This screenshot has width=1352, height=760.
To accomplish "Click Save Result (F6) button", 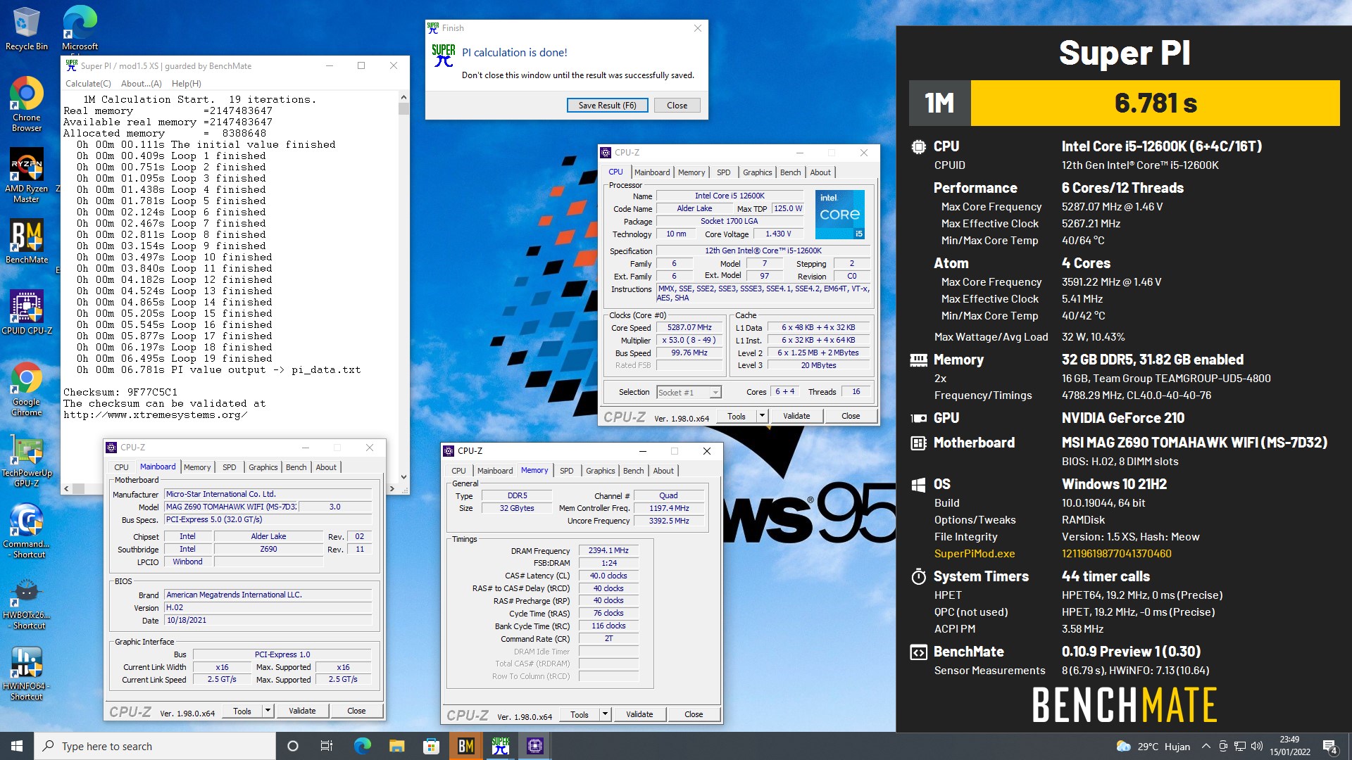I will [607, 106].
